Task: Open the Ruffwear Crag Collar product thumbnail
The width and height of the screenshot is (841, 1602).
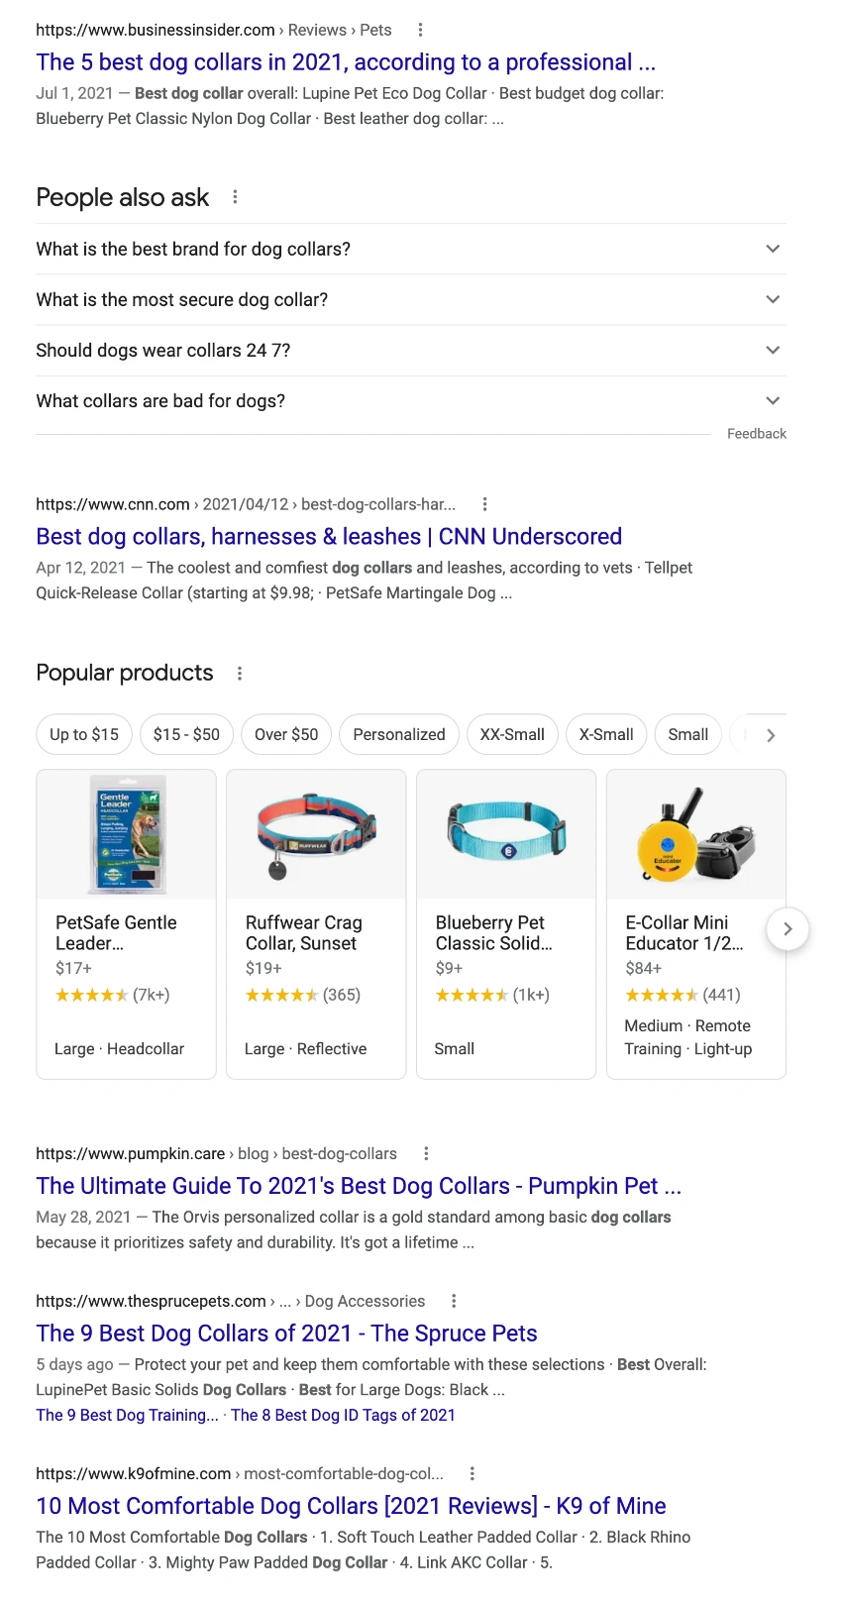Action: click(x=316, y=835)
